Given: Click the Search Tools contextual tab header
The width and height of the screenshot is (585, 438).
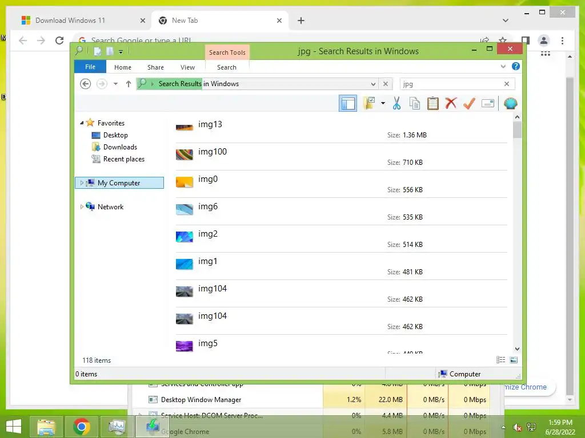Looking at the screenshot, I should 227,52.
